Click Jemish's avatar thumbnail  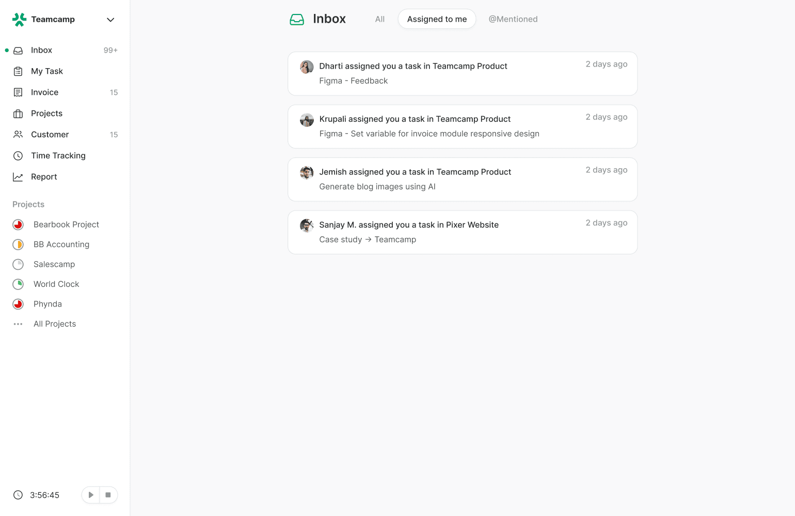(307, 173)
